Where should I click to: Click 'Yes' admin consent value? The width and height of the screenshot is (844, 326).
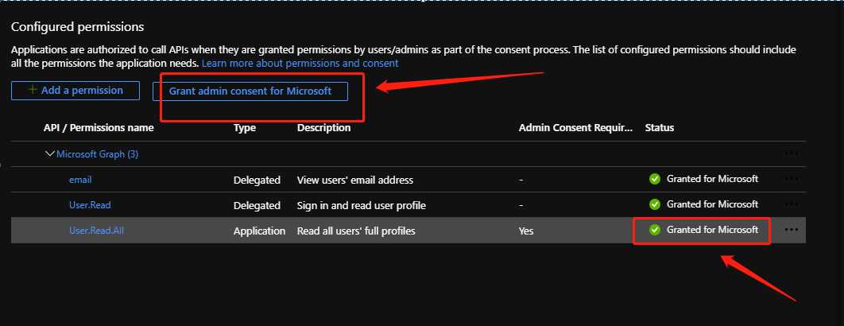point(526,231)
